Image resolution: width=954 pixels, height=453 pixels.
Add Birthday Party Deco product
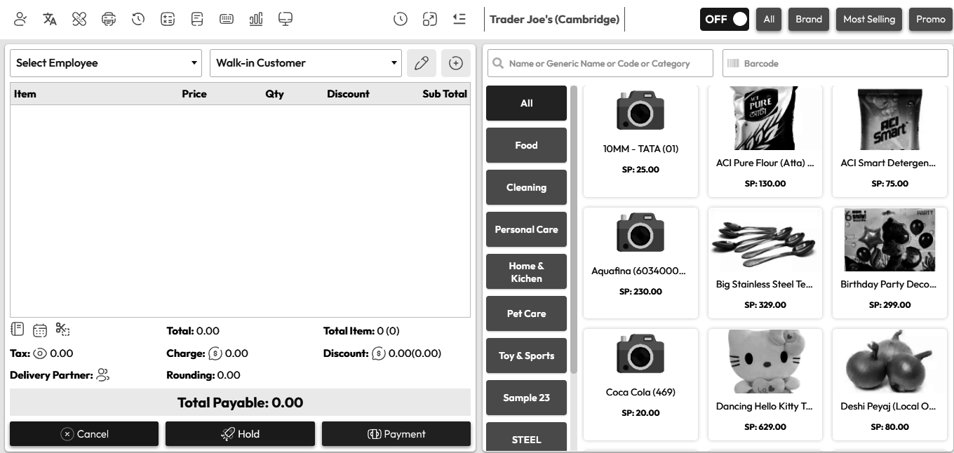tap(889, 263)
